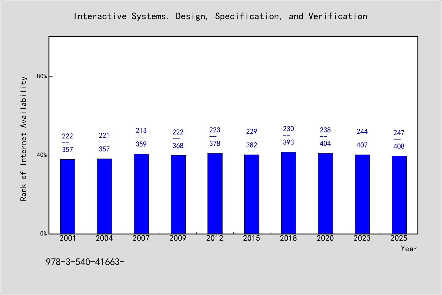442x295 pixels.
Task: Select the blue bar for year 2018
Action: [x=289, y=193]
